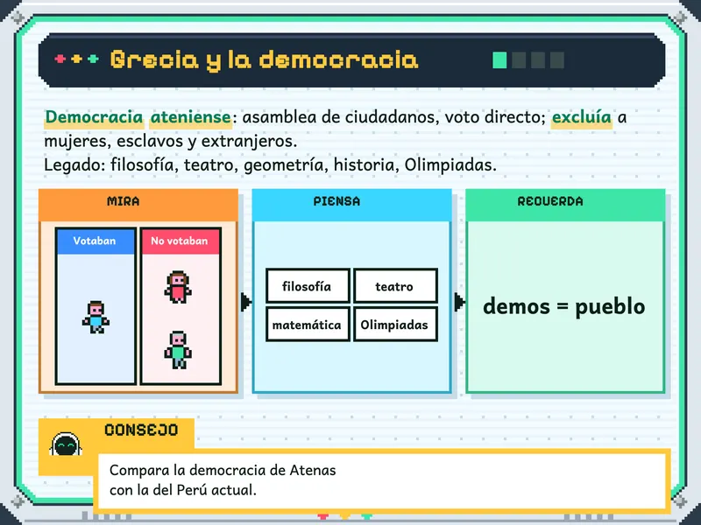This screenshot has width=701, height=525.
Task: Choose the teatro card
Action: tap(395, 286)
